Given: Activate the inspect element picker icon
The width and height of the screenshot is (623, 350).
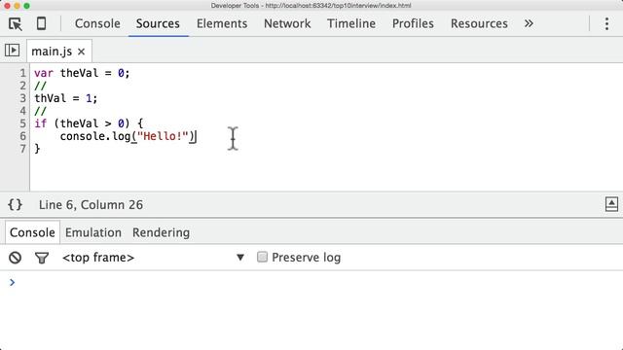Looking at the screenshot, I should (x=16, y=23).
